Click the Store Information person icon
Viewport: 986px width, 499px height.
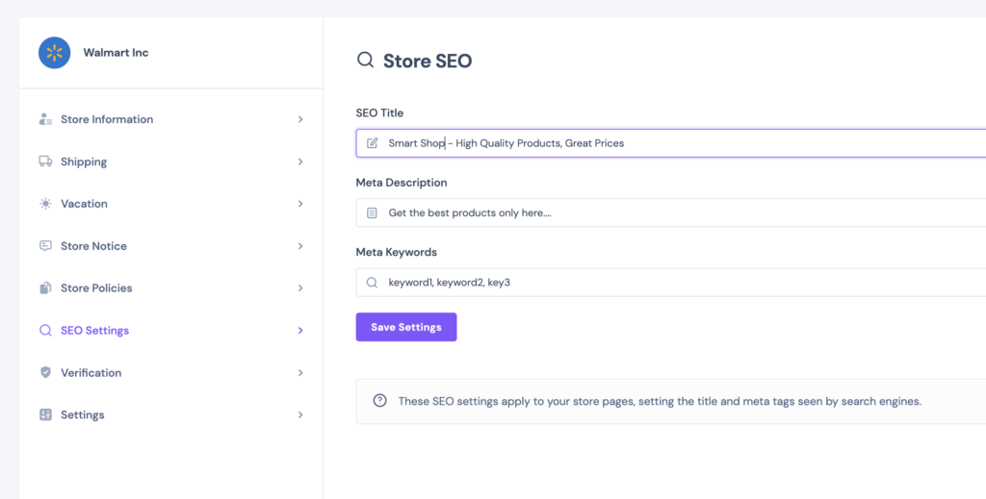pos(45,119)
